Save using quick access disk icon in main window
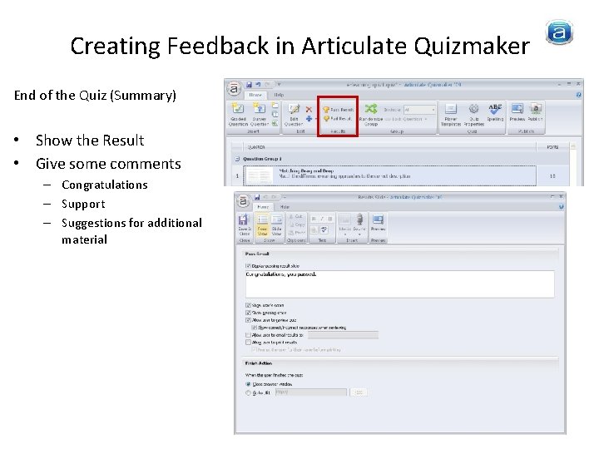This screenshot has height=449, width=599. pyautogui.click(x=249, y=84)
